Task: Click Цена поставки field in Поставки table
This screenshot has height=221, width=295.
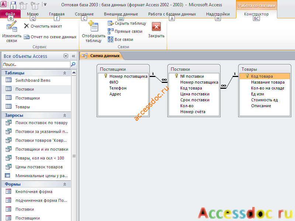Action: [x=195, y=94]
